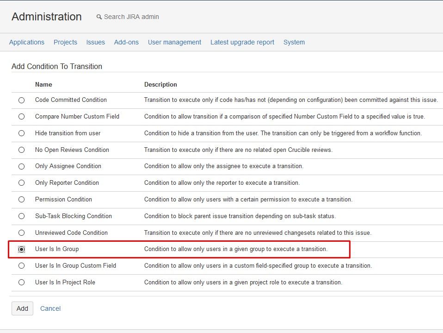This screenshot has width=443, height=333.
Task: Click description about code committed against this issue
Action: coord(291,100)
